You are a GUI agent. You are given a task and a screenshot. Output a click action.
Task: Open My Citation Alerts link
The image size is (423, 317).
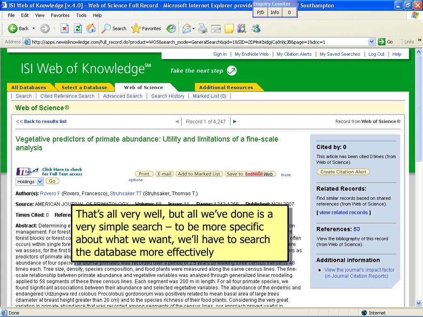294,54
